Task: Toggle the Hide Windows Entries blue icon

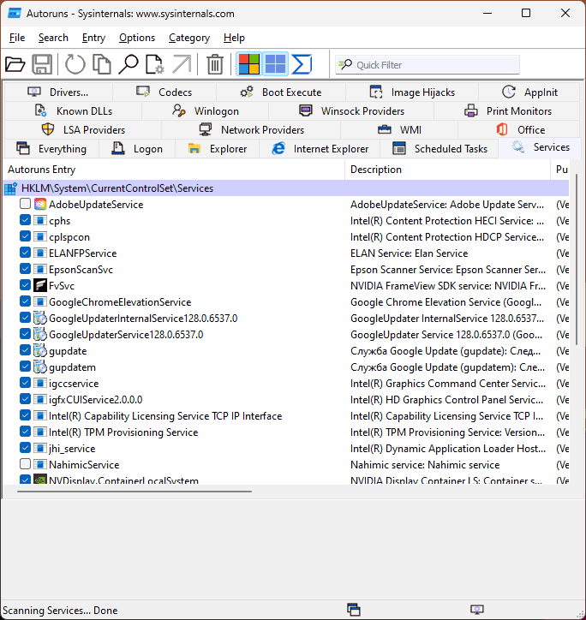Action: [275, 64]
